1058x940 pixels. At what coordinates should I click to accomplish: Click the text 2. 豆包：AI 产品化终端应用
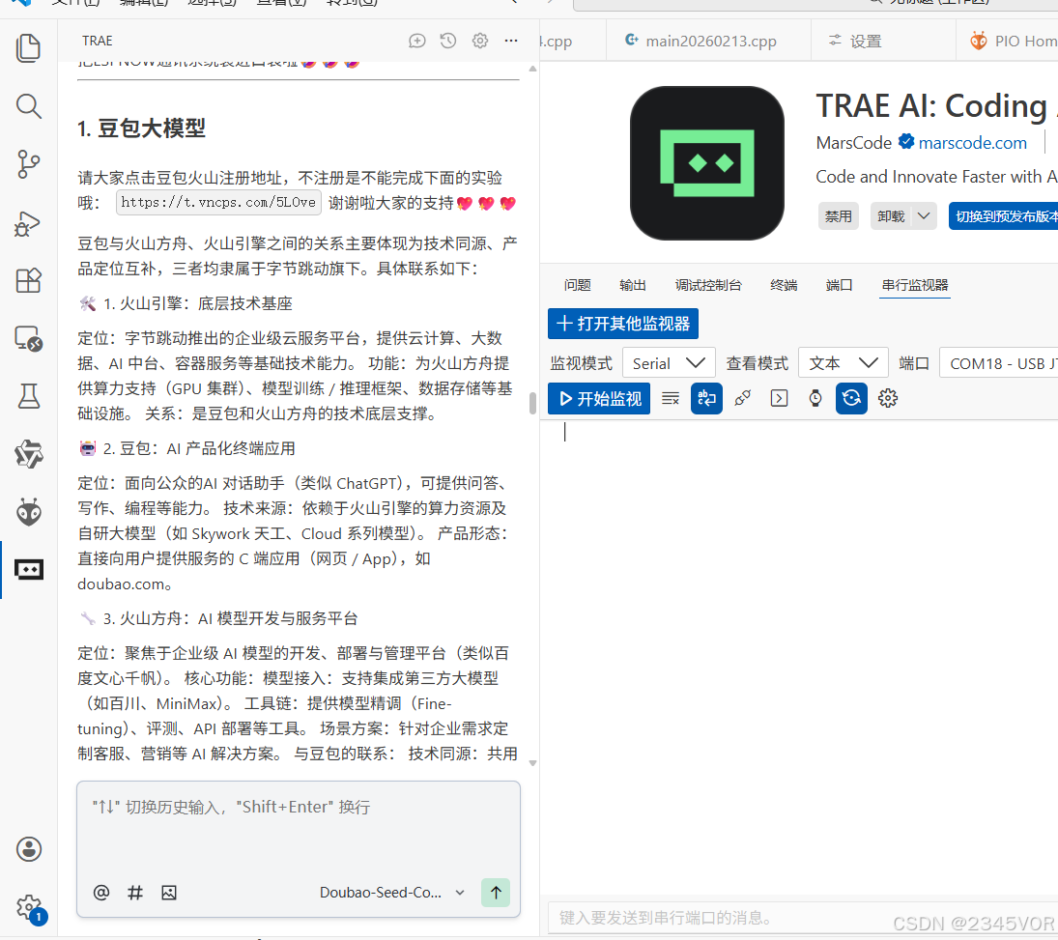coord(199,448)
